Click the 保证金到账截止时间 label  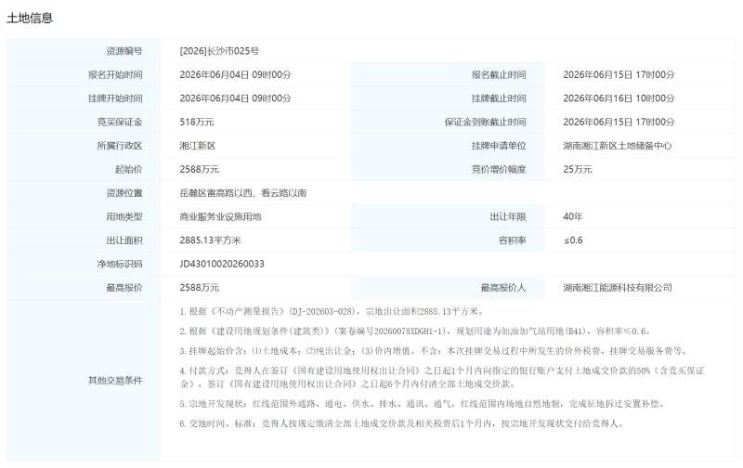[485, 123]
